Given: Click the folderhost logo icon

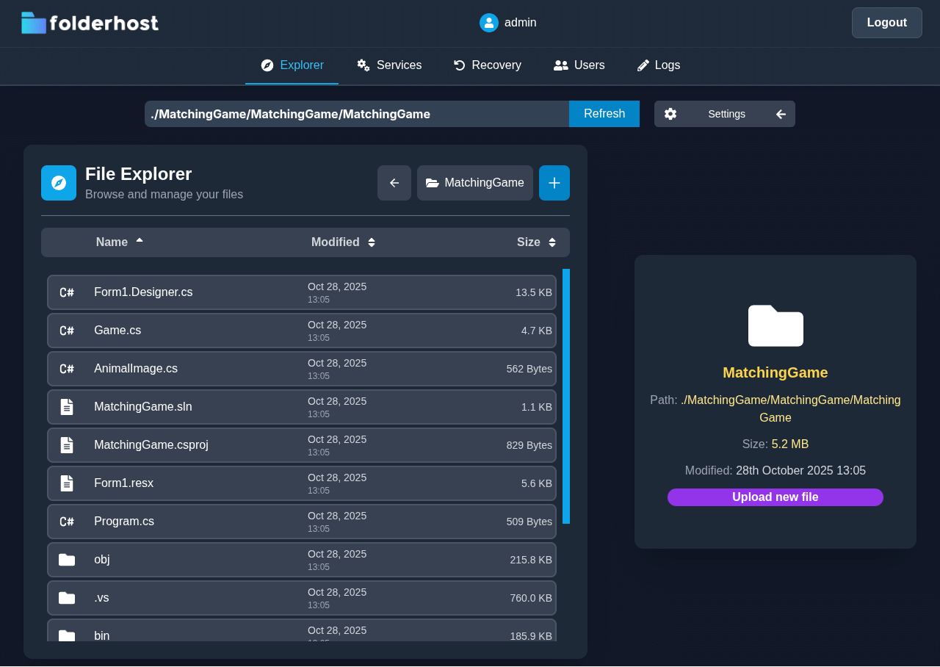Looking at the screenshot, I should (x=34, y=23).
